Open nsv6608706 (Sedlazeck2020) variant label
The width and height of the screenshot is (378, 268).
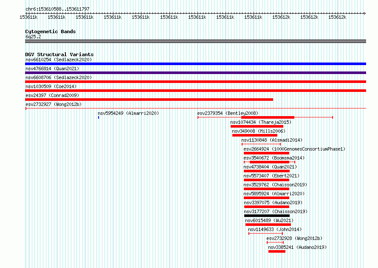pos(59,77)
